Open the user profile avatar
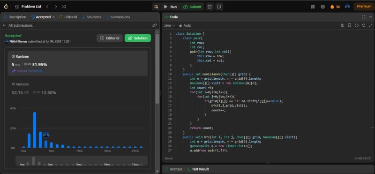Image resolution: width=375 pixels, height=174 pixels. (347, 7)
